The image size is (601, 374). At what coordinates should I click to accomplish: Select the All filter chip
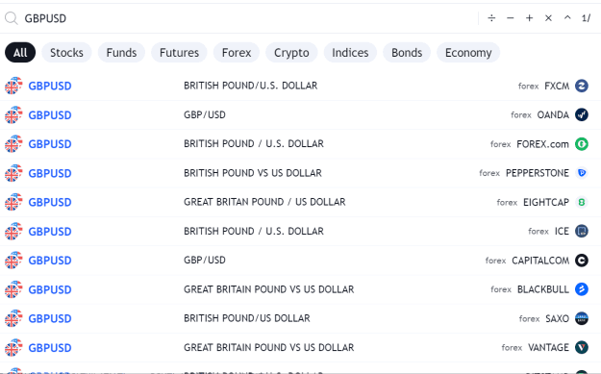point(20,53)
